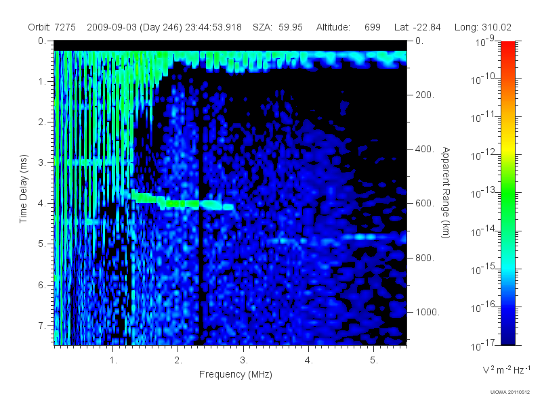This screenshot has height=406, width=542.
Task: Click the frequency tick label '5.'
Action: click(374, 361)
